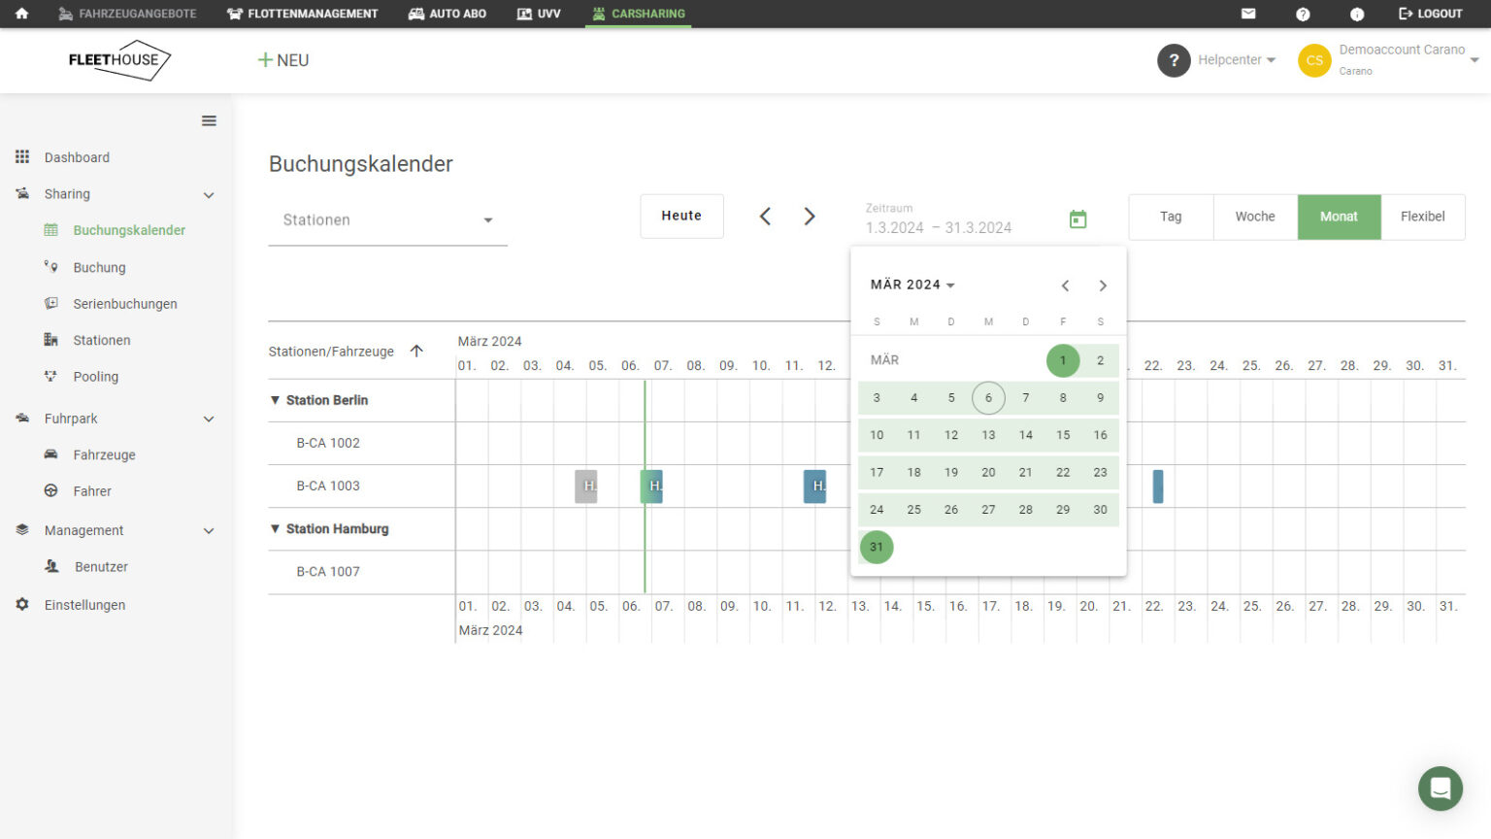1491x839 pixels.
Task: Open the chat bubble in bottom corner
Action: pos(1441,789)
